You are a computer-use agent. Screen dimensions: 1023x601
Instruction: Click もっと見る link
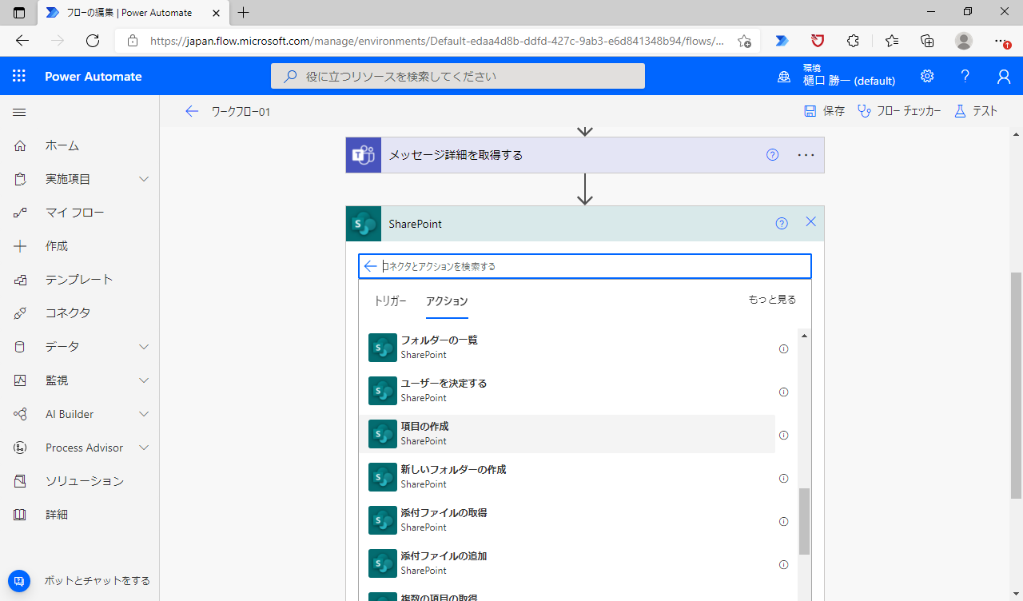(772, 300)
